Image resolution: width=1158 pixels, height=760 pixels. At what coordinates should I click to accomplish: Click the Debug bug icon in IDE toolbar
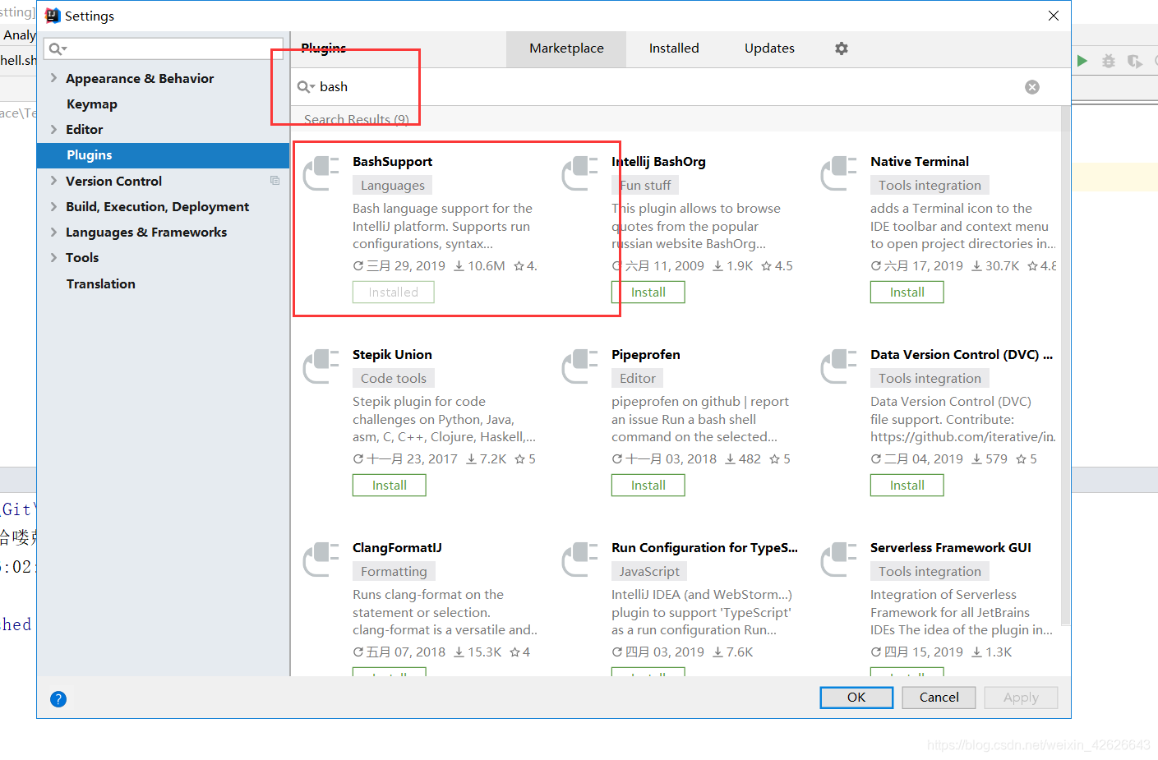[x=1109, y=61]
